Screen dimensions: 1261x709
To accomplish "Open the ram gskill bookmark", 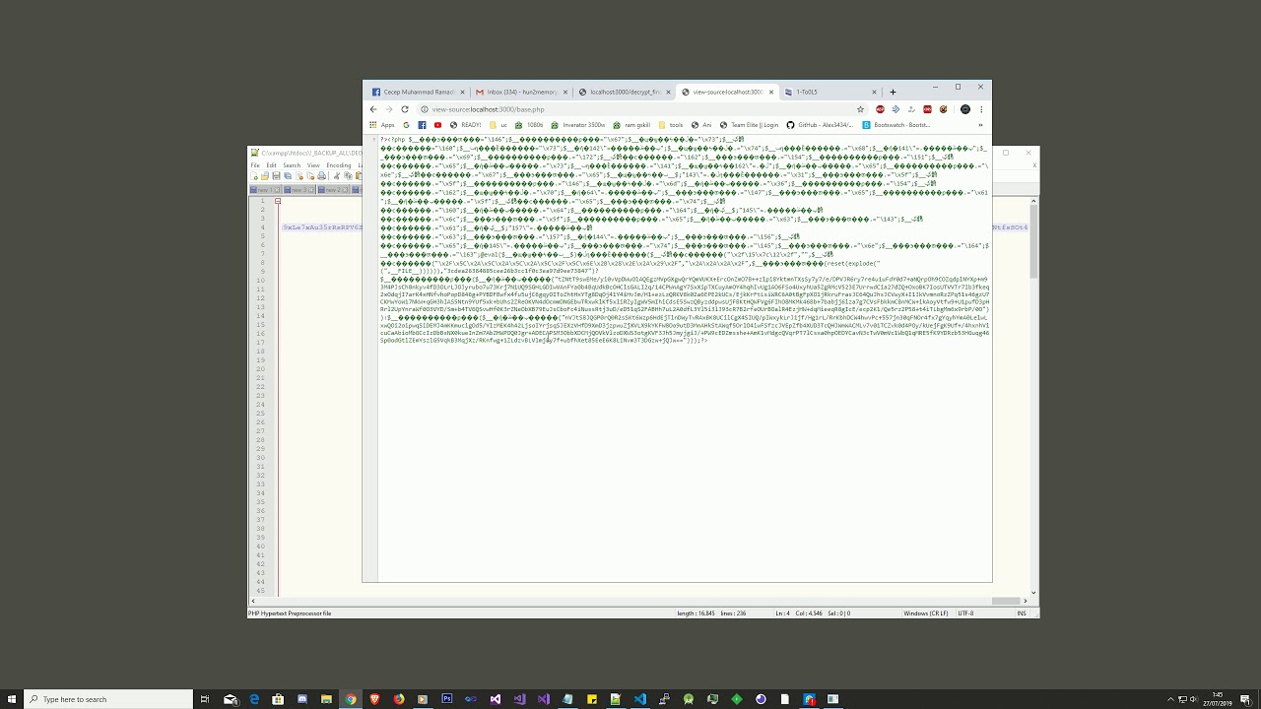I will point(630,125).
